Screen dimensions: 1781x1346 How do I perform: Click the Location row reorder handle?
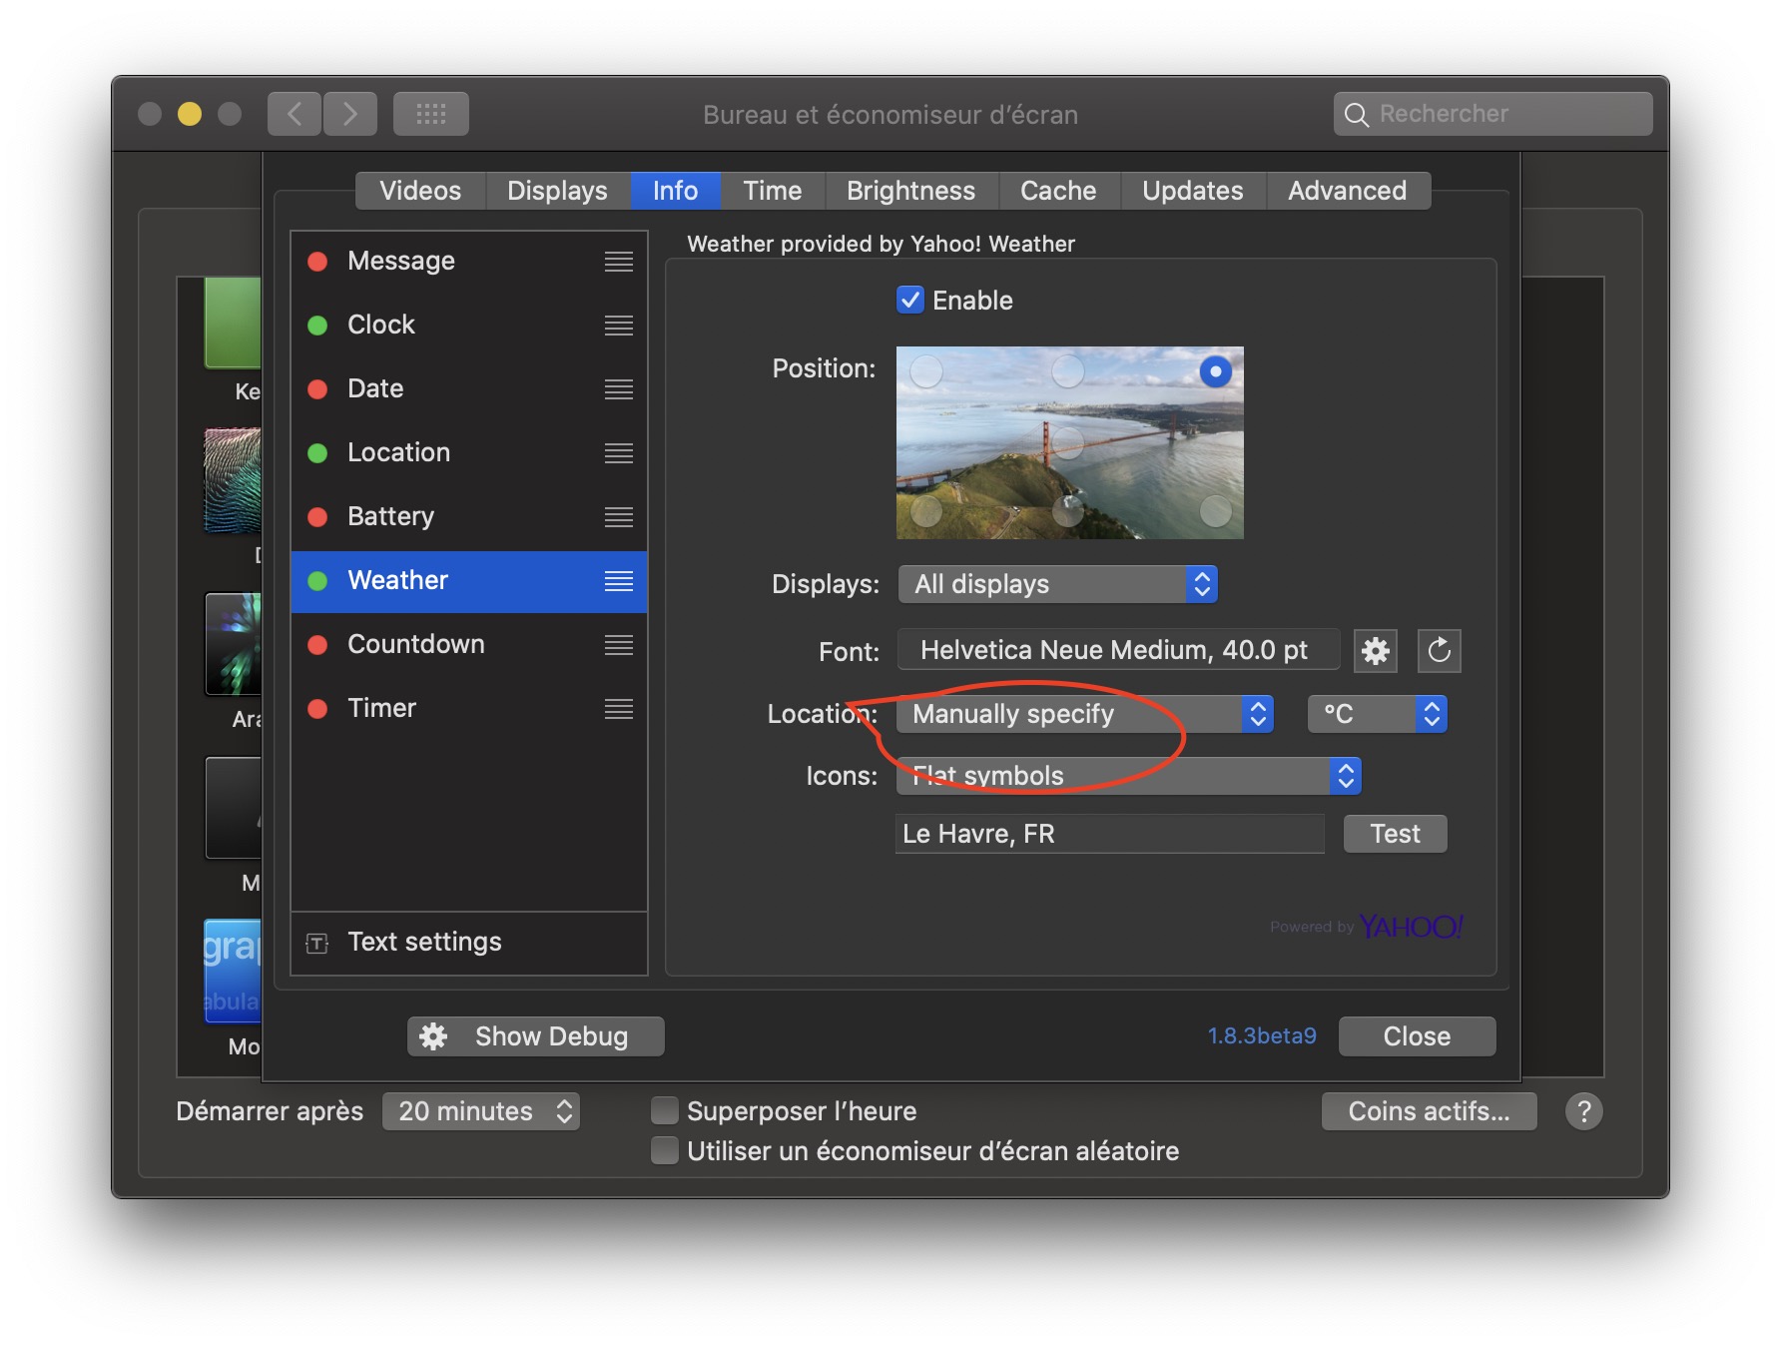[x=619, y=453]
